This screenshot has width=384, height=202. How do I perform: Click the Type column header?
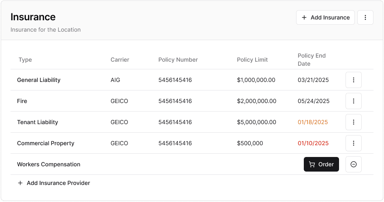pos(25,60)
